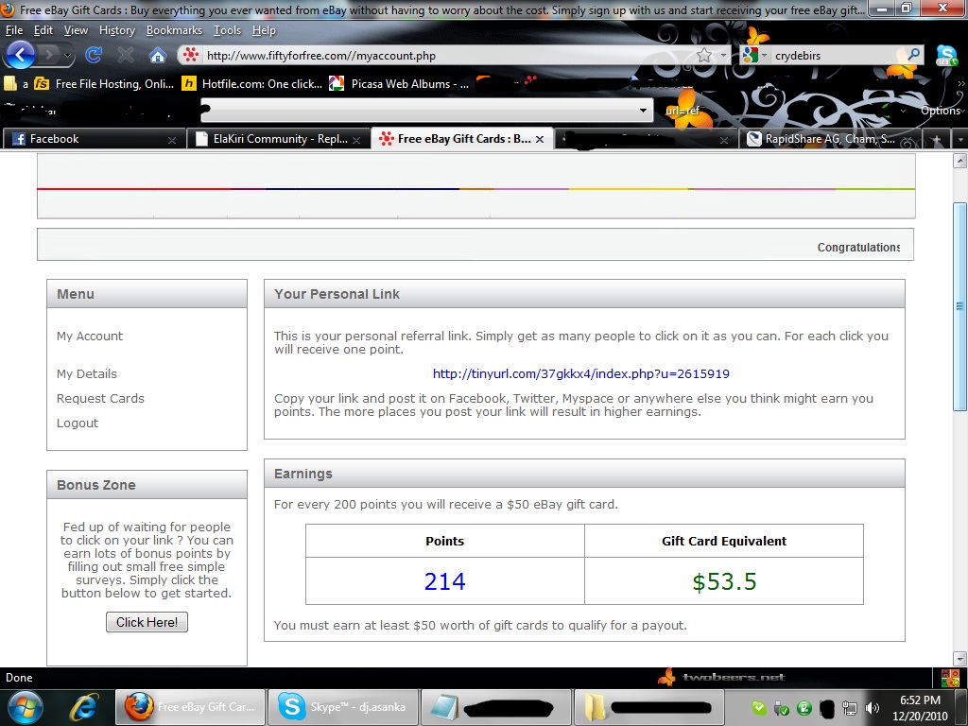
Task: Click the scrollbar up arrow
Action: 960,161
